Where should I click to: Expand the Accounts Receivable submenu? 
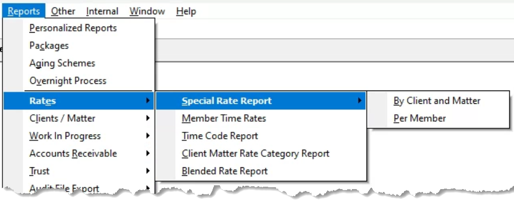[x=78, y=153]
